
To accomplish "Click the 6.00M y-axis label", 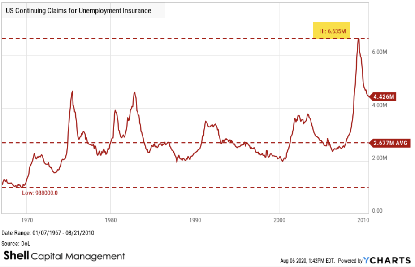I will pyautogui.click(x=379, y=53).
